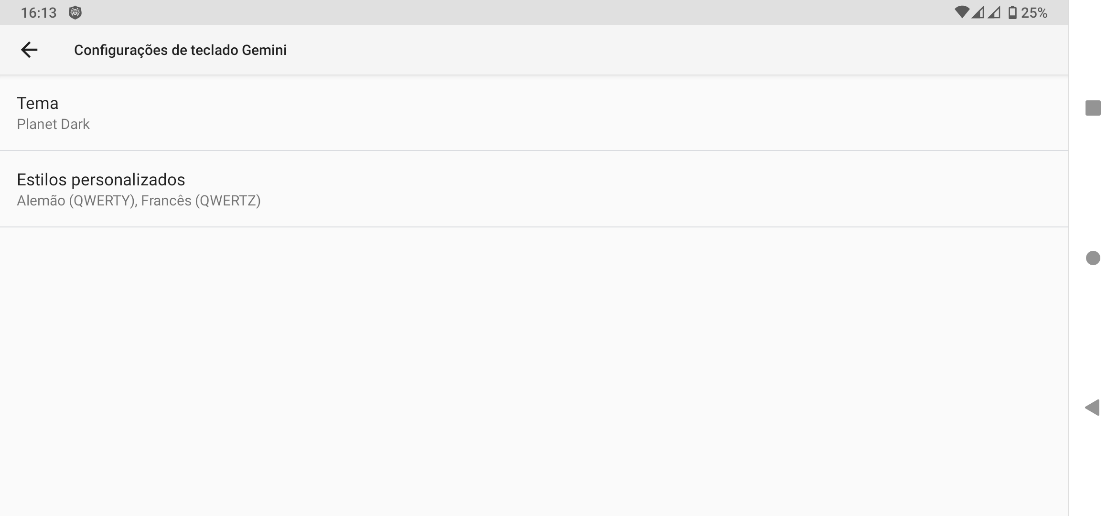Tap the back arrow in the app bar
The image size is (1118, 516).
tap(29, 50)
